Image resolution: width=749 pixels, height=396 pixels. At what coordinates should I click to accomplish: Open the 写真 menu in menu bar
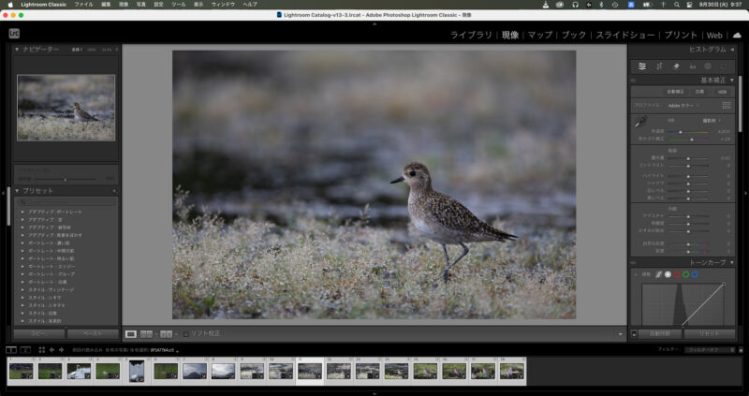[x=140, y=5]
